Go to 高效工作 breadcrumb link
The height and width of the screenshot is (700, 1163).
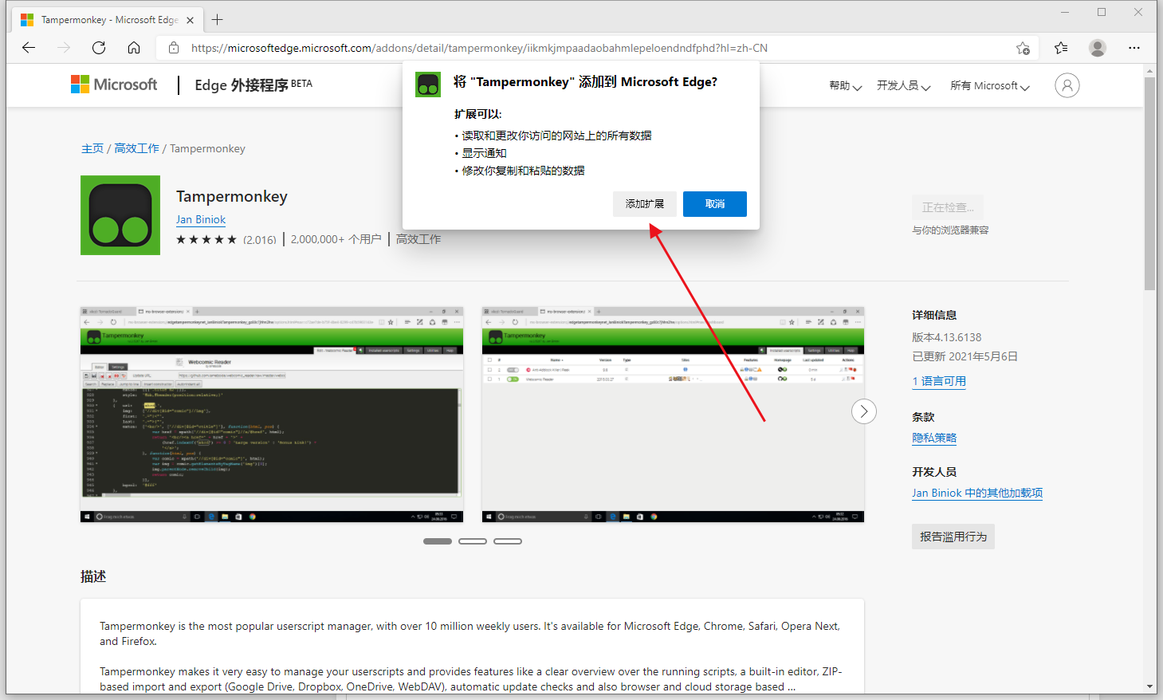click(x=136, y=148)
